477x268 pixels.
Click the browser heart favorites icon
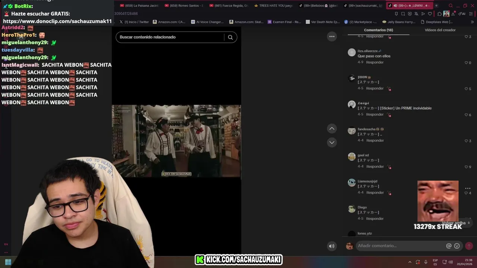click(430, 14)
